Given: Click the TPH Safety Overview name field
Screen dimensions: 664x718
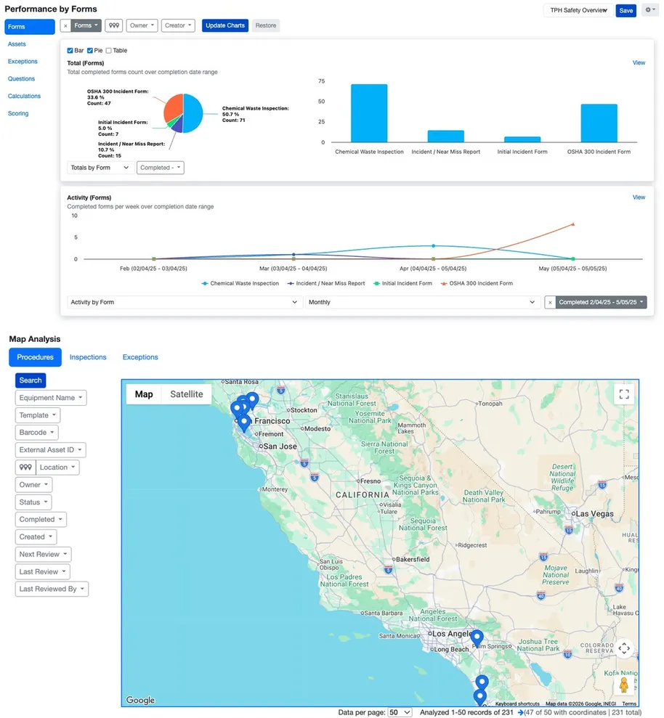Looking at the screenshot, I should coord(578,11).
